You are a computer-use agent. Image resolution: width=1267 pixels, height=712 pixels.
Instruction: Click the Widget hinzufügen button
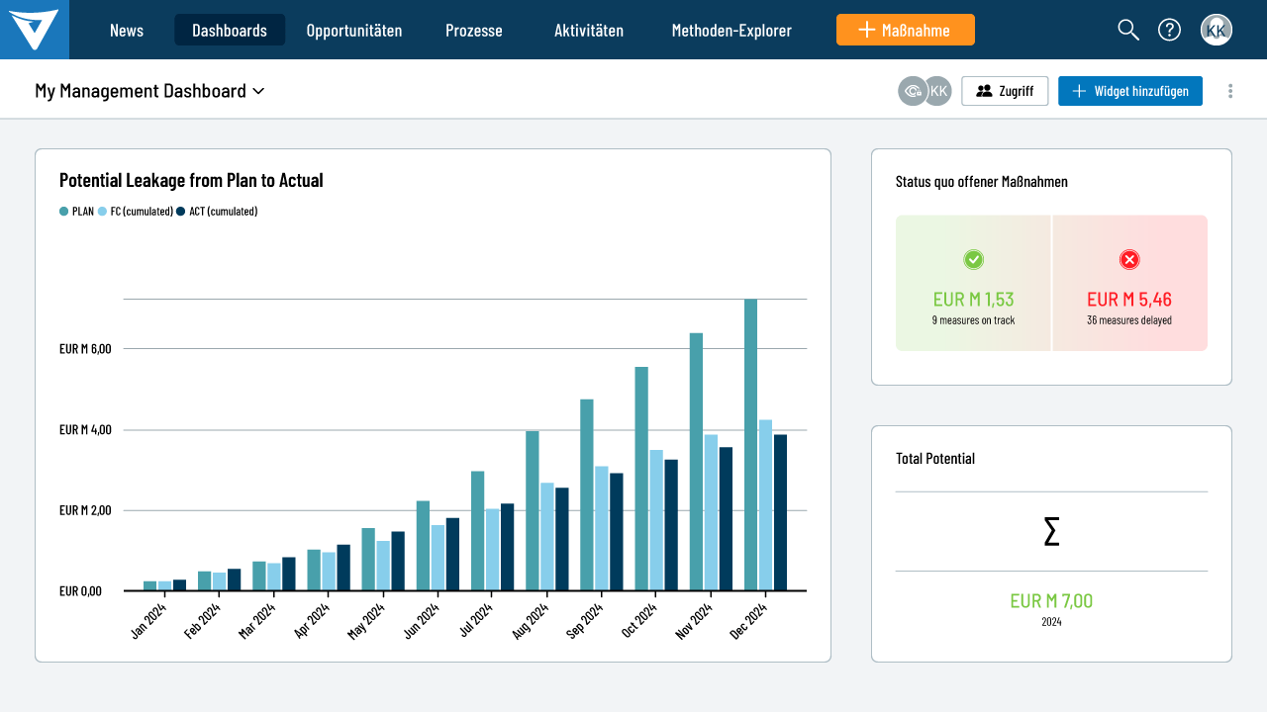point(1129,91)
